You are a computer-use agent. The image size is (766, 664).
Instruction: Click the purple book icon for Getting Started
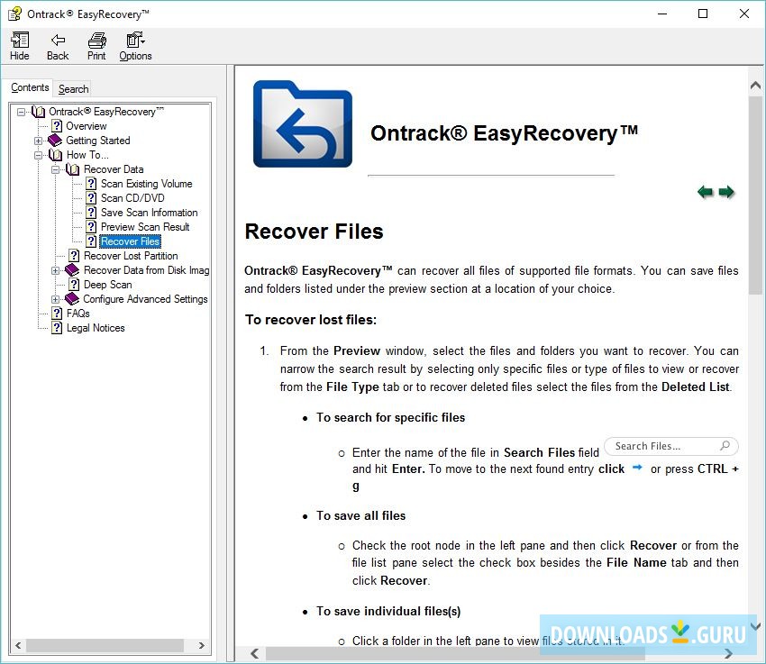55,141
